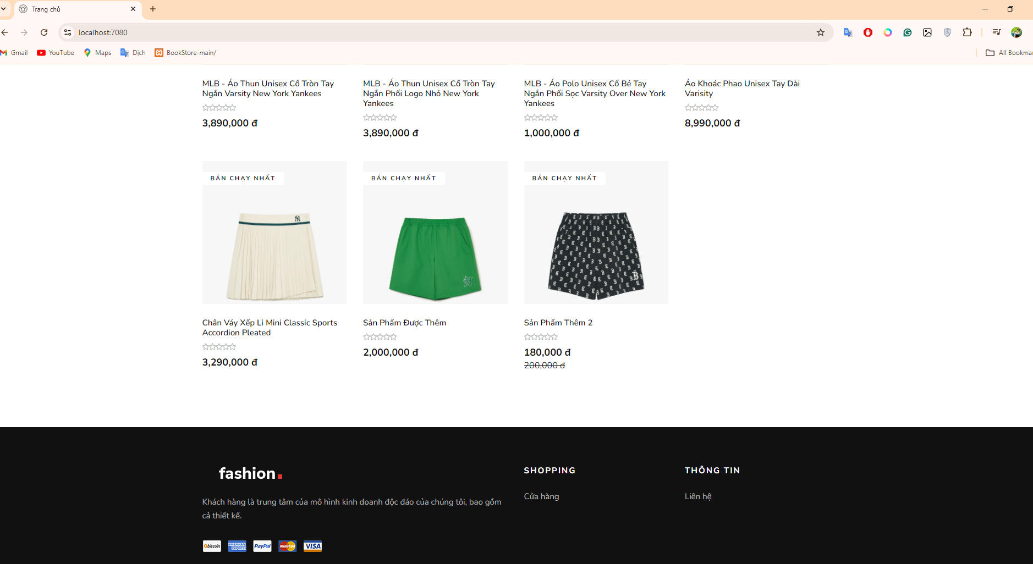Click star rating under Chân Váy Xếp Li
This screenshot has width=1033, height=564.
(219, 347)
